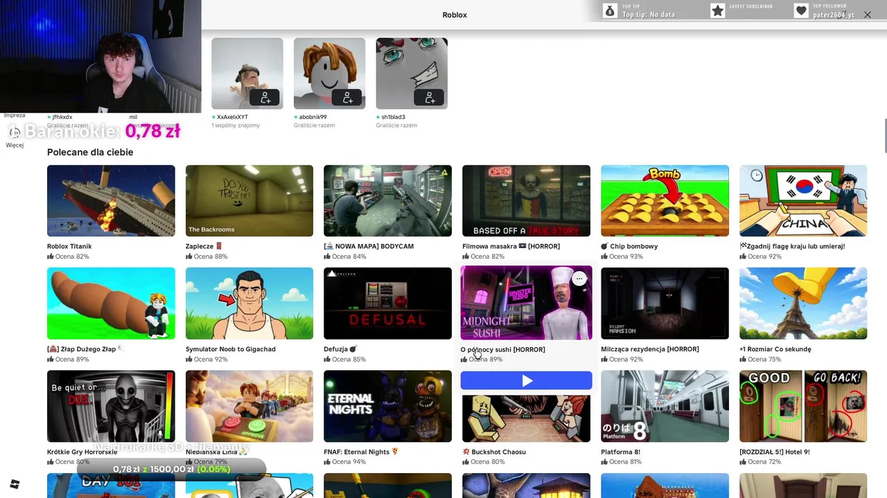Click the Impreza sidebar item
Image resolution: width=887 pixels, height=498 pixels.
15,116
